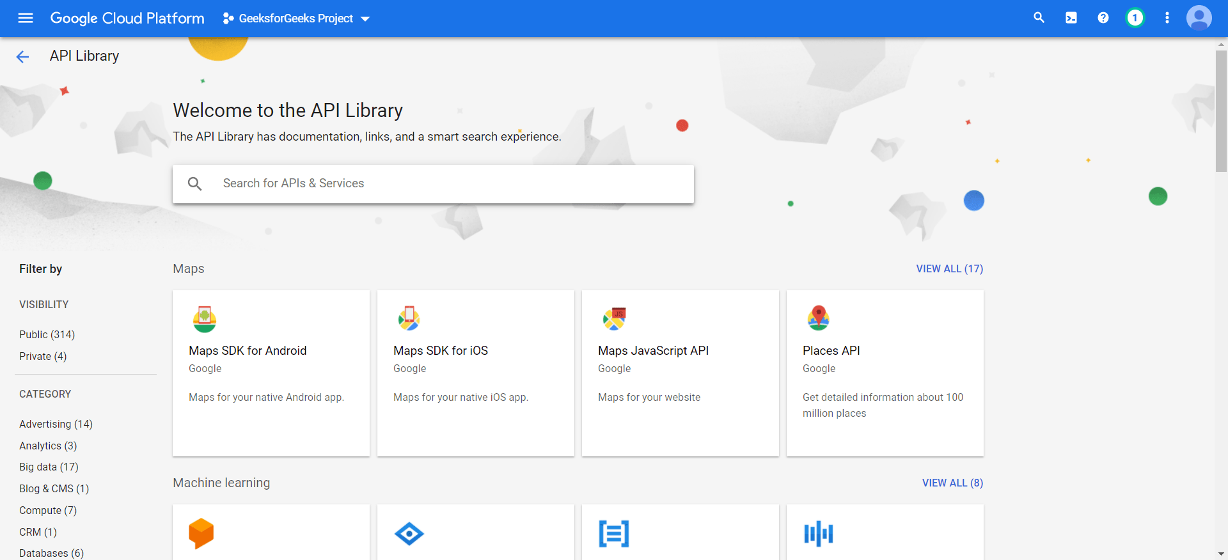Open the Help question mark icon

click(1103, 18)
